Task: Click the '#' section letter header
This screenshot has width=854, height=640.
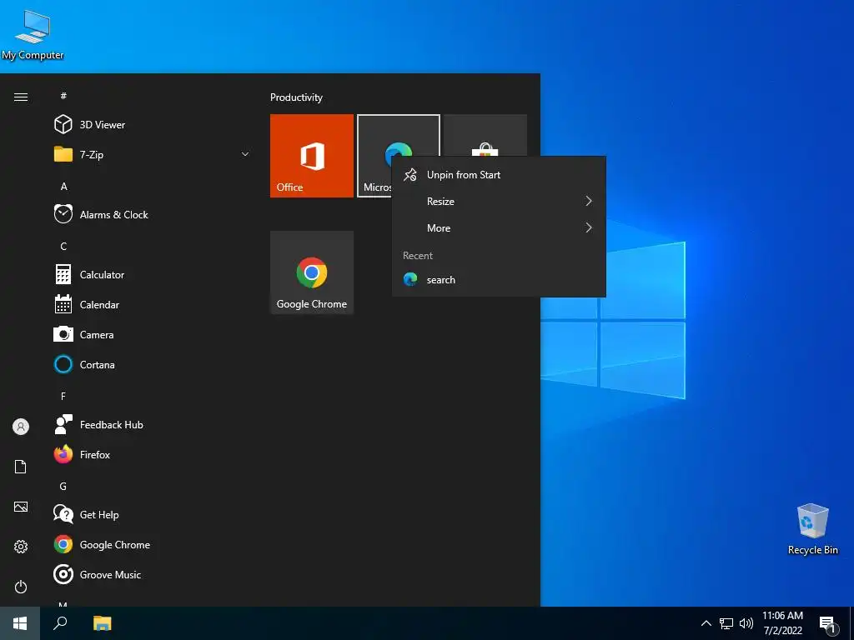Action: coord(63,96)
